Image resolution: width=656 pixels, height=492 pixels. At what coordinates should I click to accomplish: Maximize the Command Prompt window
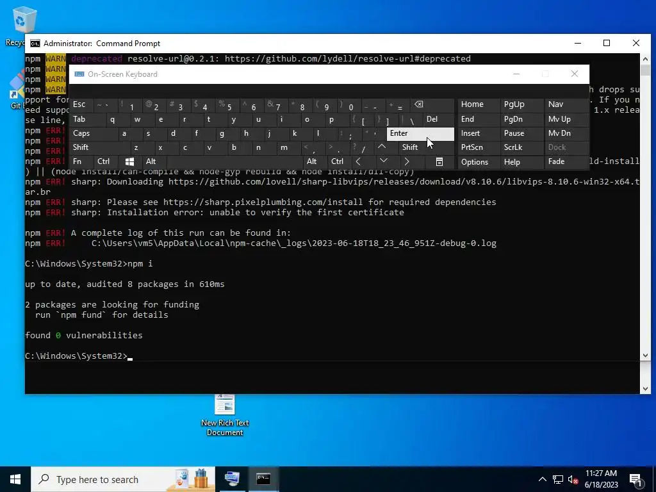click(x=607, y=43)
